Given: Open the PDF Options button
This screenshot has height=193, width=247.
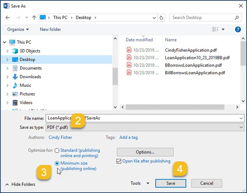Looking at the screenshot, I should click(145, 152).
